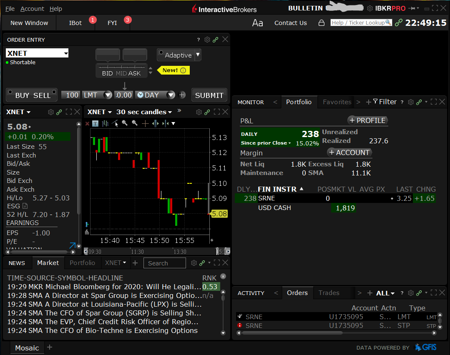The height and width of the screenshot is (355, 450).
Task: Toggle the Monitor panel link-group chain
Action: point(419,102)
